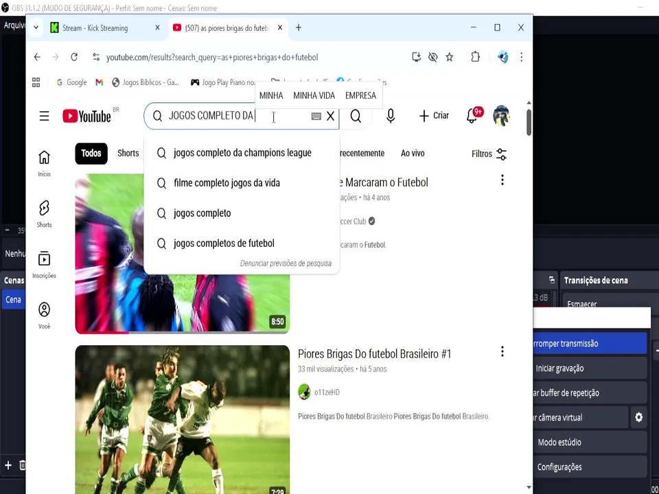Viewport: 659px width, 494px height.
Task: Open the o11zeHD channel
Action: pyautogui.click(x=327, y=392)
